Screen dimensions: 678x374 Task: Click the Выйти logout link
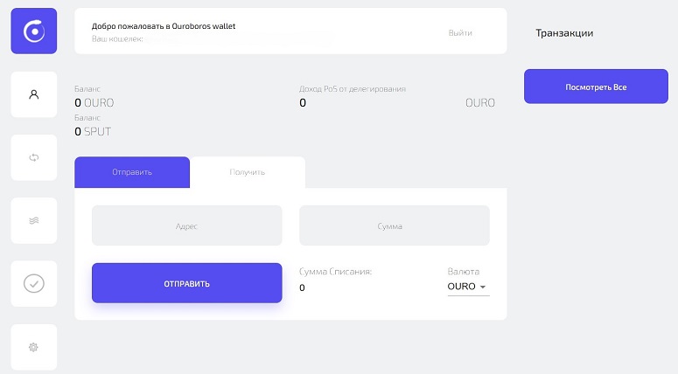[x=460, y=33]
